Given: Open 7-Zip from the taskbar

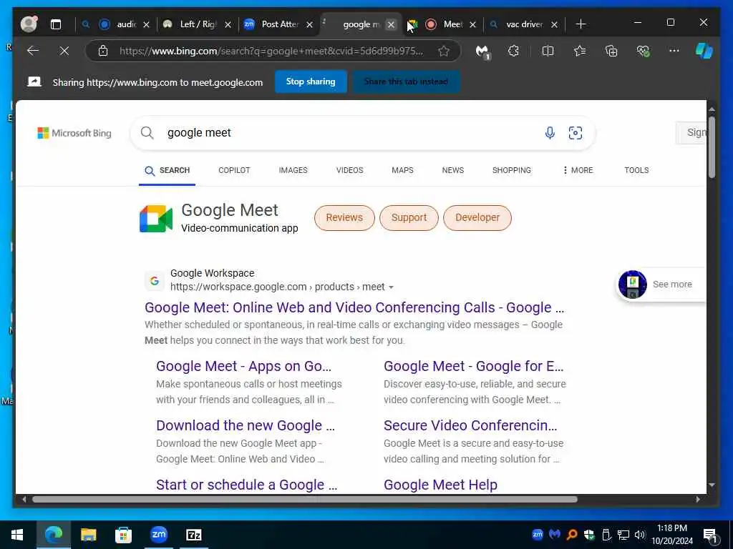Looking at the screenshot, I should 193,535.
